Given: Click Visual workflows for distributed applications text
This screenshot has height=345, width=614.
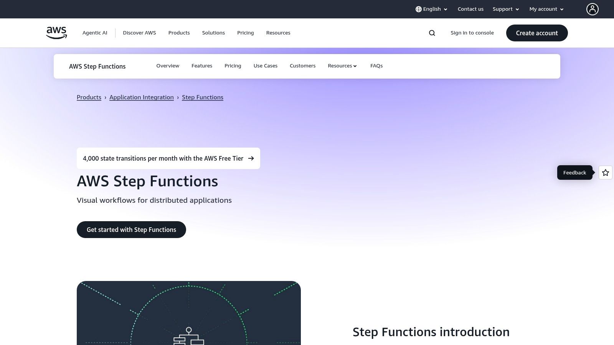Looking at the screenshot, I should point(154,200).
